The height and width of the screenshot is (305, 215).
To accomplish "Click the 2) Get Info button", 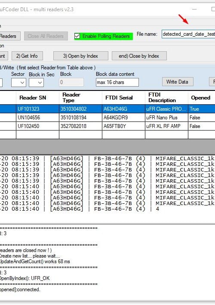I will coord(27,56).
